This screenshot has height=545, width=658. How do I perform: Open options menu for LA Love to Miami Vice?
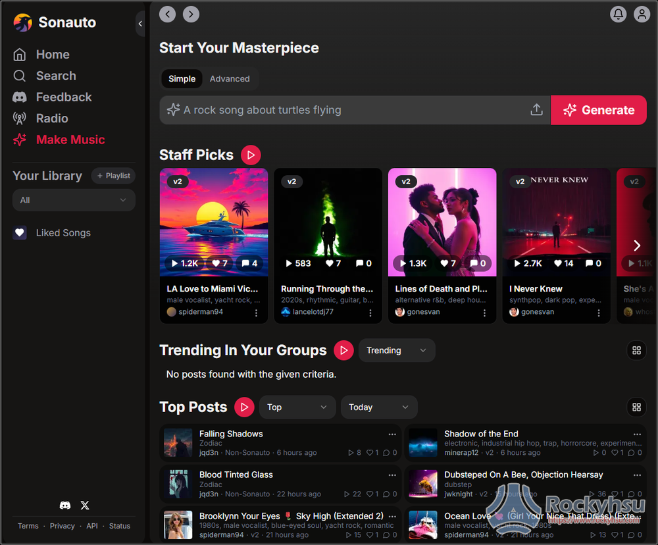256,313
